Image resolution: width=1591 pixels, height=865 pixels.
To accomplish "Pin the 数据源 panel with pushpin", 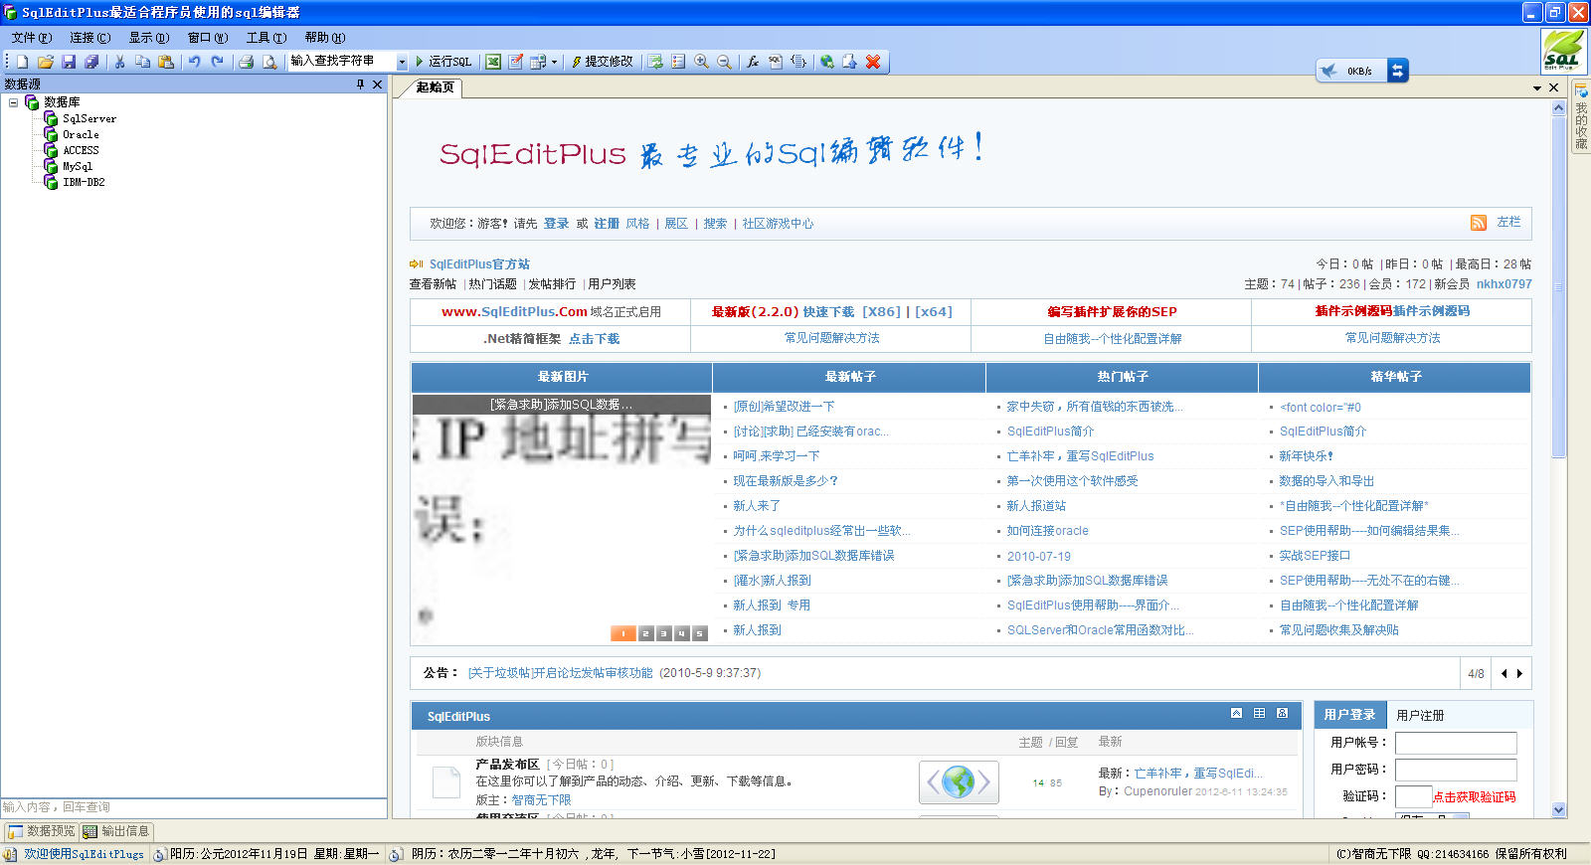I will [x=360, y=85].
